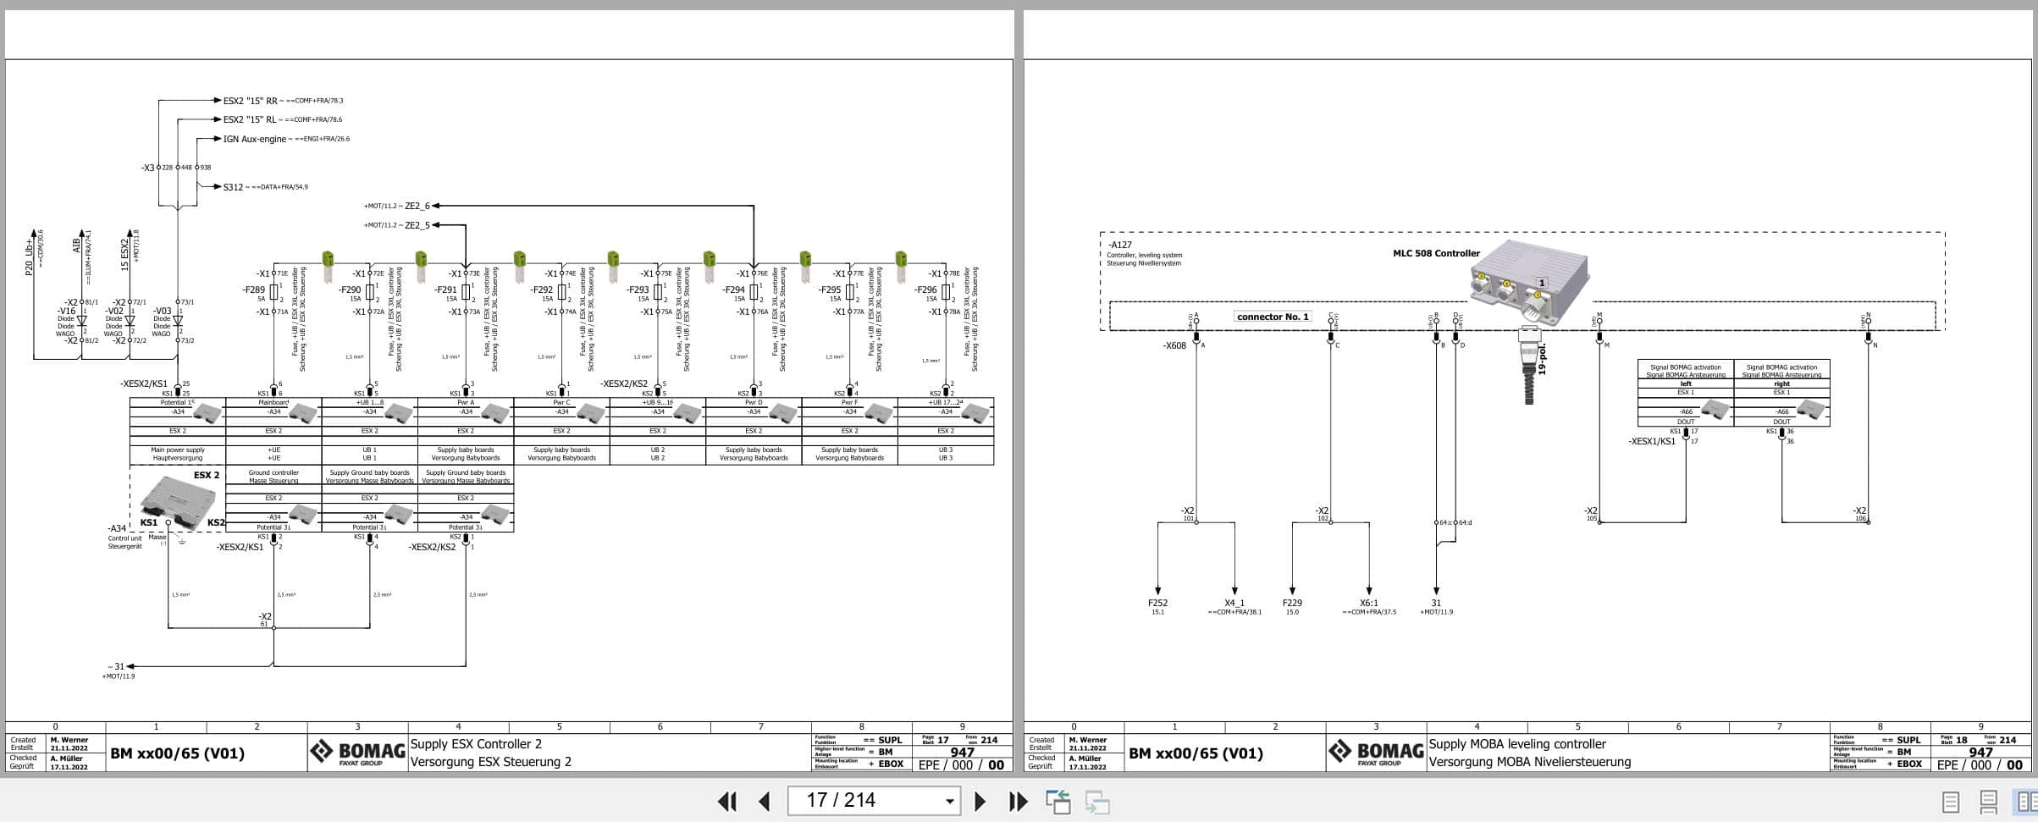Open the page number dropdown arrow

[950, 801]
